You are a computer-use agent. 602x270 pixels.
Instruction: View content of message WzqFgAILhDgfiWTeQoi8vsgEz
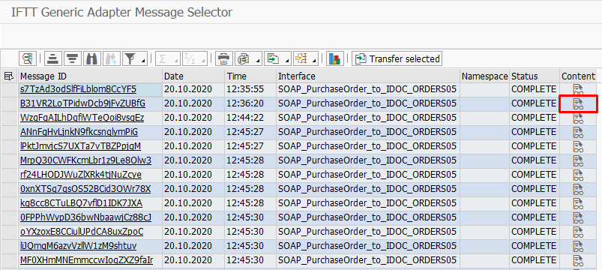[578, 118]
